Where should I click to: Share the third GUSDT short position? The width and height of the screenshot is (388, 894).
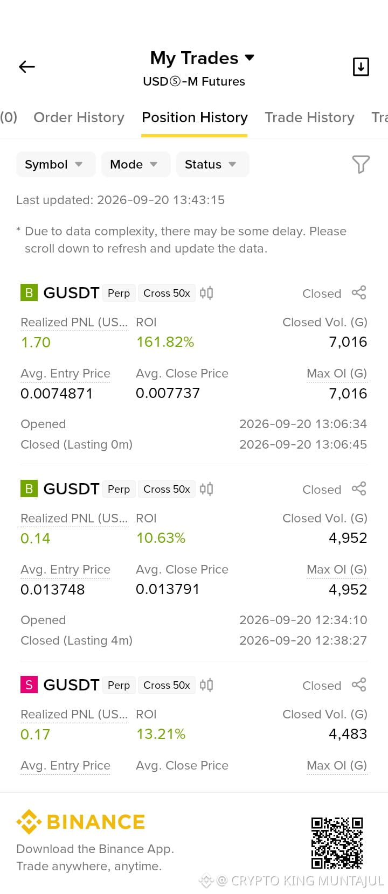tap(359, 685)
